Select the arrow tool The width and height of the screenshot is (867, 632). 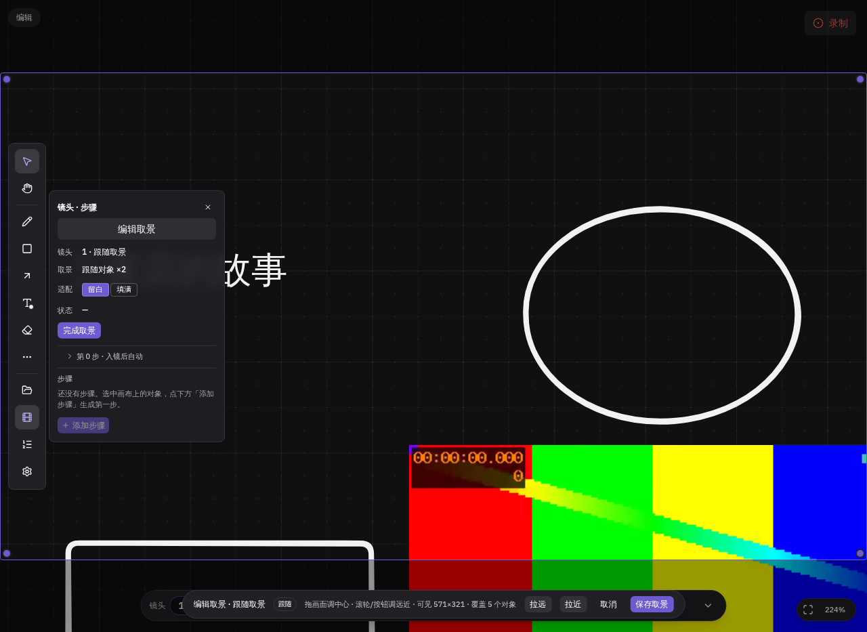point(27,276)
